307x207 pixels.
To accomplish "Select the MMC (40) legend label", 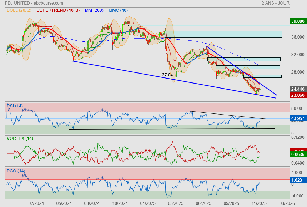I will (x=118, y=10).
